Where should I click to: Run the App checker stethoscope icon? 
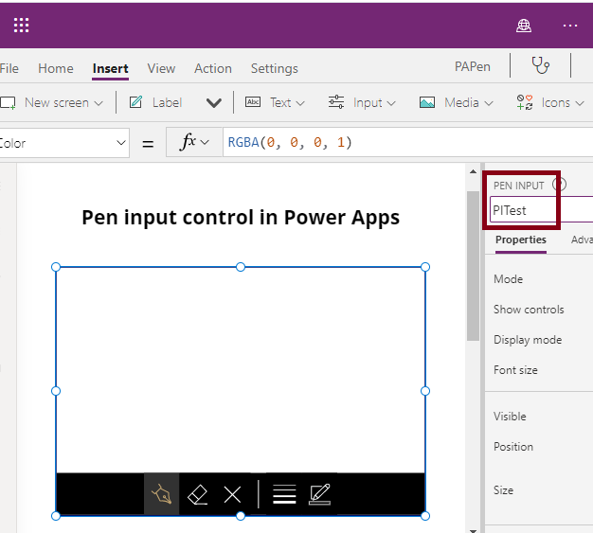541,65
